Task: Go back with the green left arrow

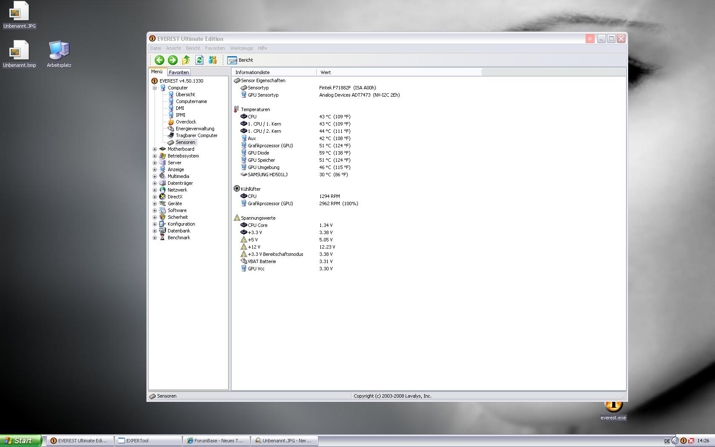Action: pyautogui.click(x=160, y=60)
